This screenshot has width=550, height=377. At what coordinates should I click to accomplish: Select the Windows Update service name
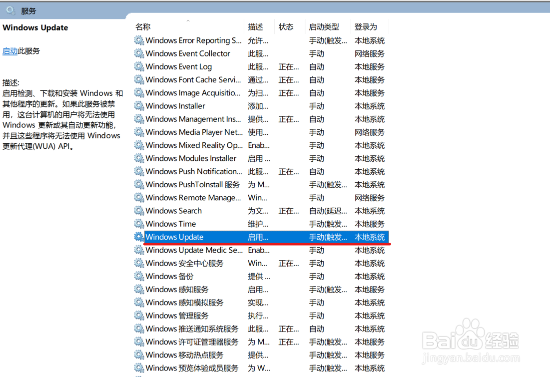pos(174,237)
